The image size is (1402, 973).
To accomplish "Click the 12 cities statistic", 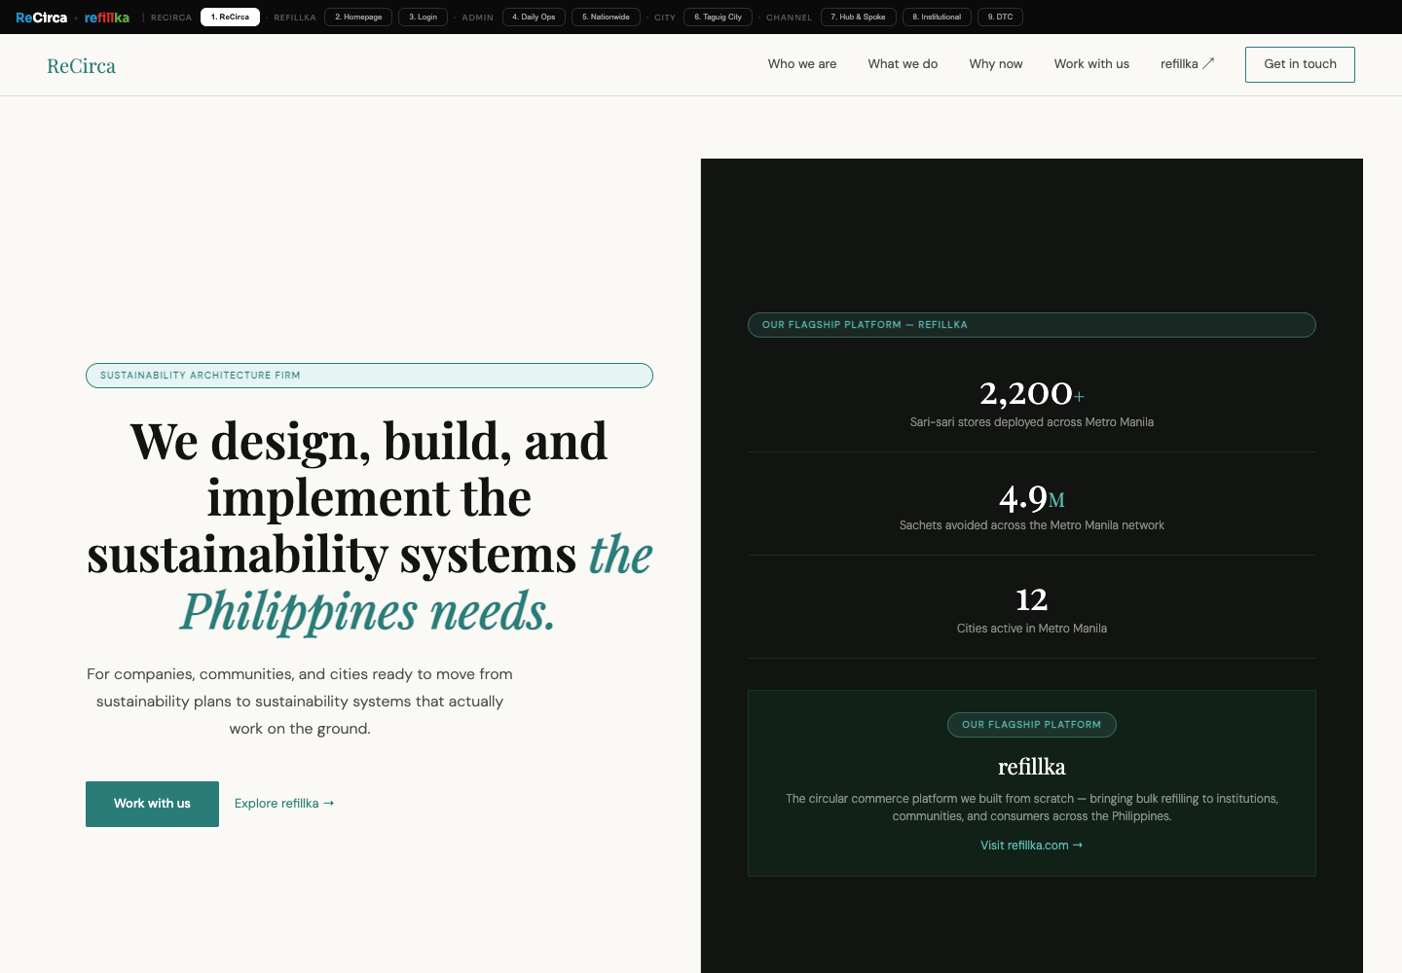I will pyautogui.click(x=1031, y=599).
